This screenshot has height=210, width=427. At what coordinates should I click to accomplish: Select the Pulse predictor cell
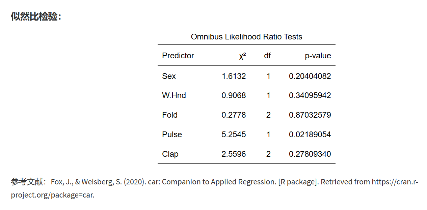coord(172,134)
